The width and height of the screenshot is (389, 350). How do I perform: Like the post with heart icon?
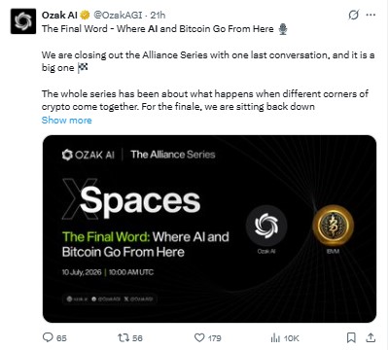[x=199, y=337]
